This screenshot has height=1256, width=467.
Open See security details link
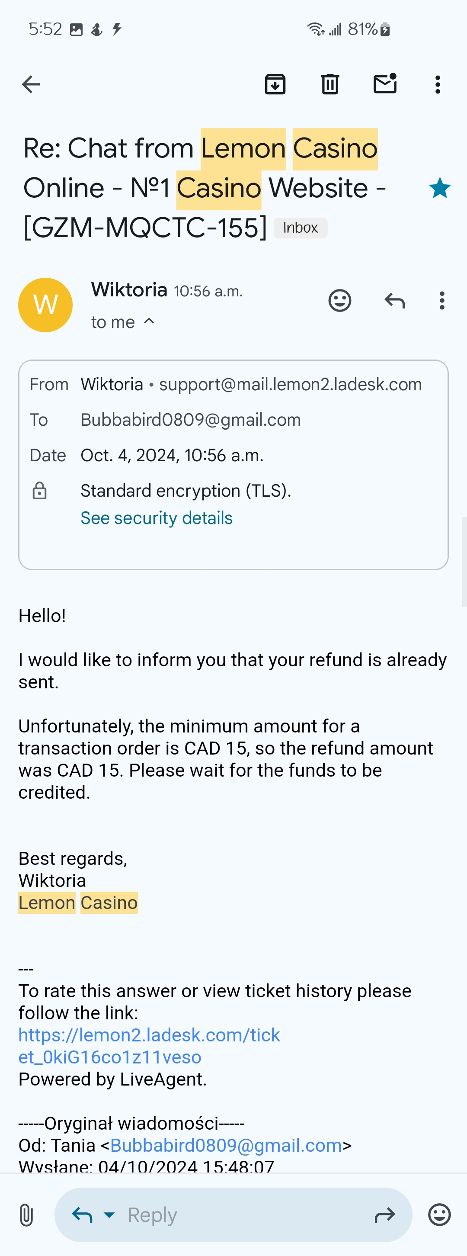coord(157,518)
